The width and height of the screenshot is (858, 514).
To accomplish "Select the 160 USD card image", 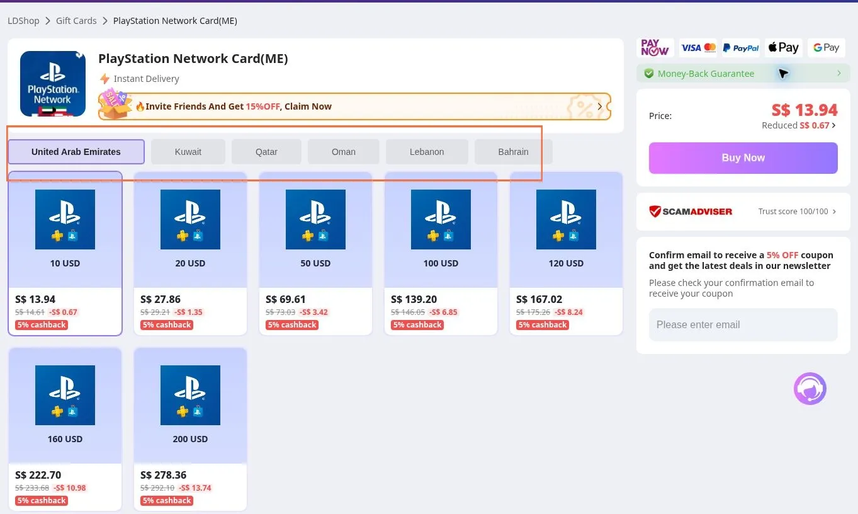I will click(65, 395).
